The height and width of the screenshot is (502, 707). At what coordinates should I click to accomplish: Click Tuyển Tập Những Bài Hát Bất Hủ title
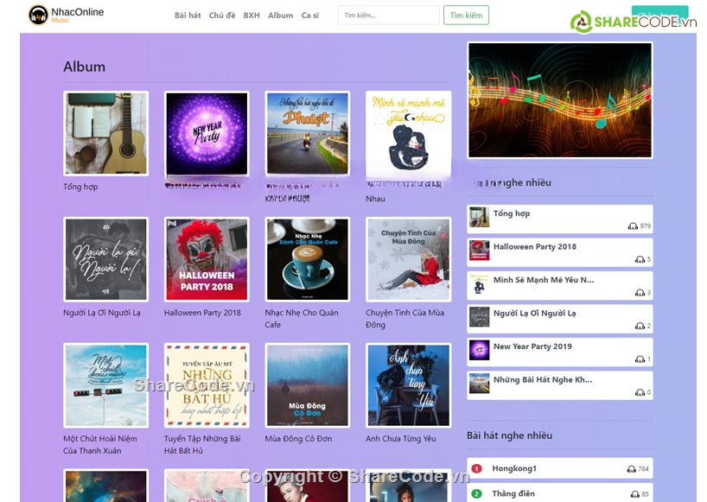point(202,444)
